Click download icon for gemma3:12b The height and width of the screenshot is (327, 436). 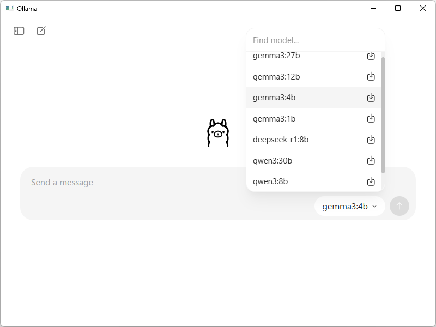(371, 76)
